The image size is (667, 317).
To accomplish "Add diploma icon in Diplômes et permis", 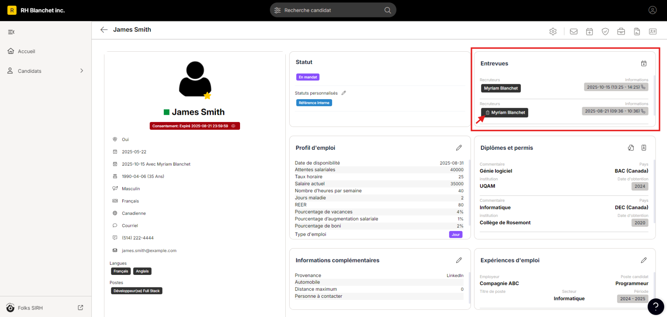I will tap(631, 148).
